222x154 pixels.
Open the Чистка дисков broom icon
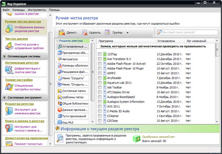click(9, 46)
